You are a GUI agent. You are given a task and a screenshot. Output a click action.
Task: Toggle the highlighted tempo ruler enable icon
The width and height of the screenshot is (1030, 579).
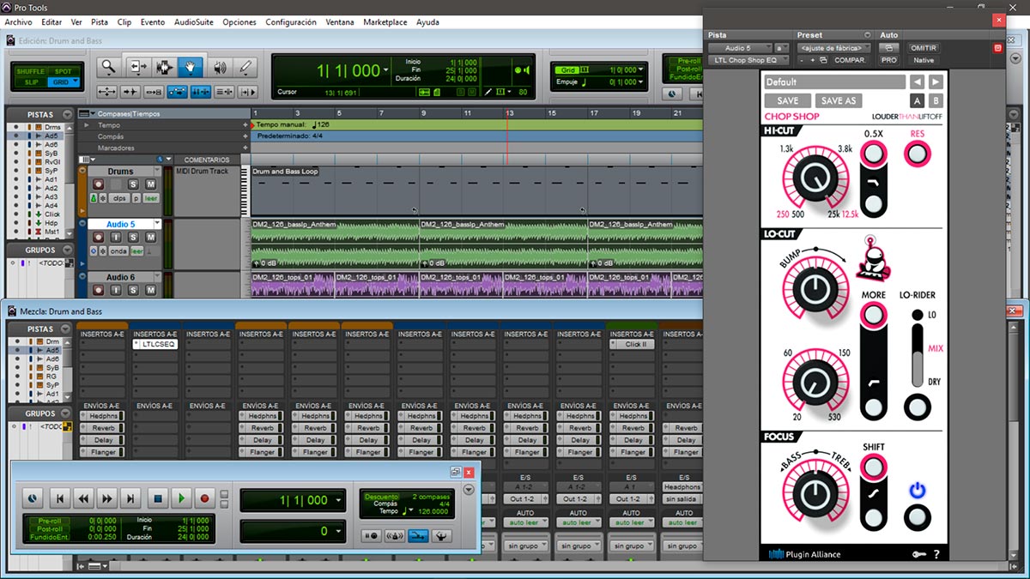[x=418, y=536]
